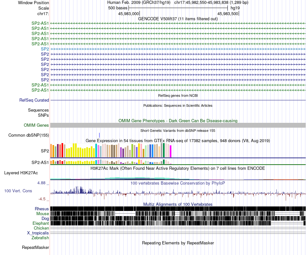Click the Common dbSNP(155) label
Screen dimensions: 306x255
click(28, 135)
